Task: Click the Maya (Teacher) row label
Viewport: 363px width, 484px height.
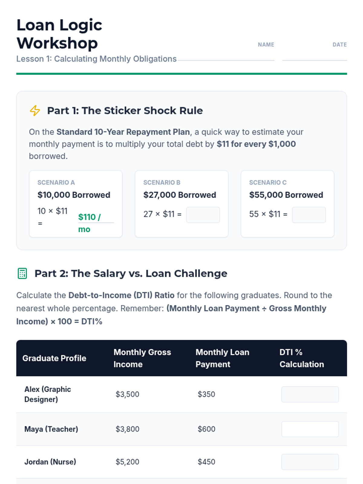Action: click(51, 429)
